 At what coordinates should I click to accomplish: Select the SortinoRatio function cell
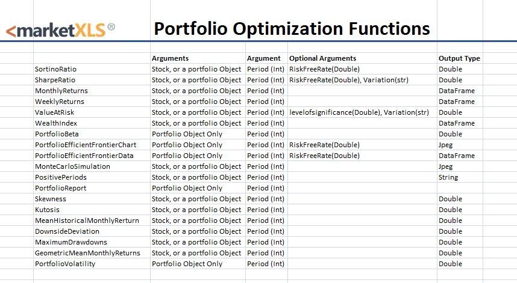tap(55, 69)
